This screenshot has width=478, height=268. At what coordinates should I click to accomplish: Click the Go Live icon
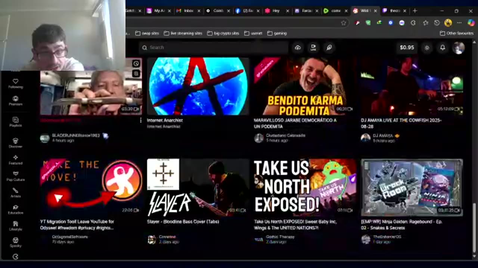313,47
